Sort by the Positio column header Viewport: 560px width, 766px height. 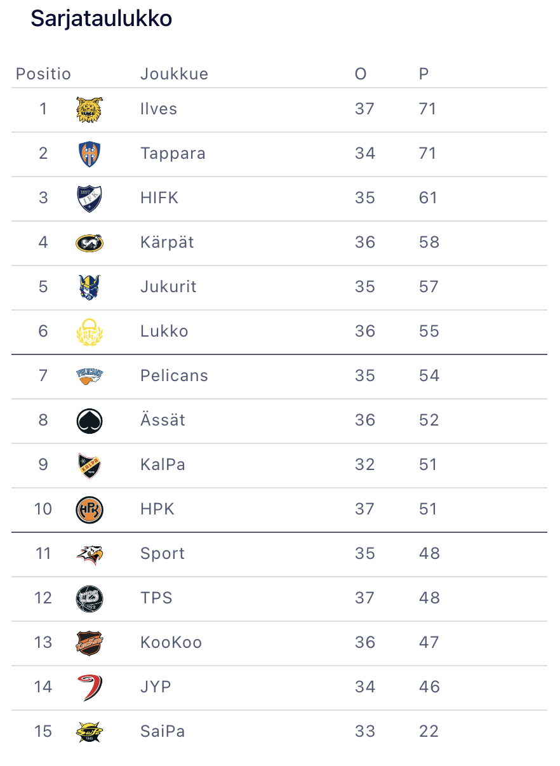tap(43, 74)
